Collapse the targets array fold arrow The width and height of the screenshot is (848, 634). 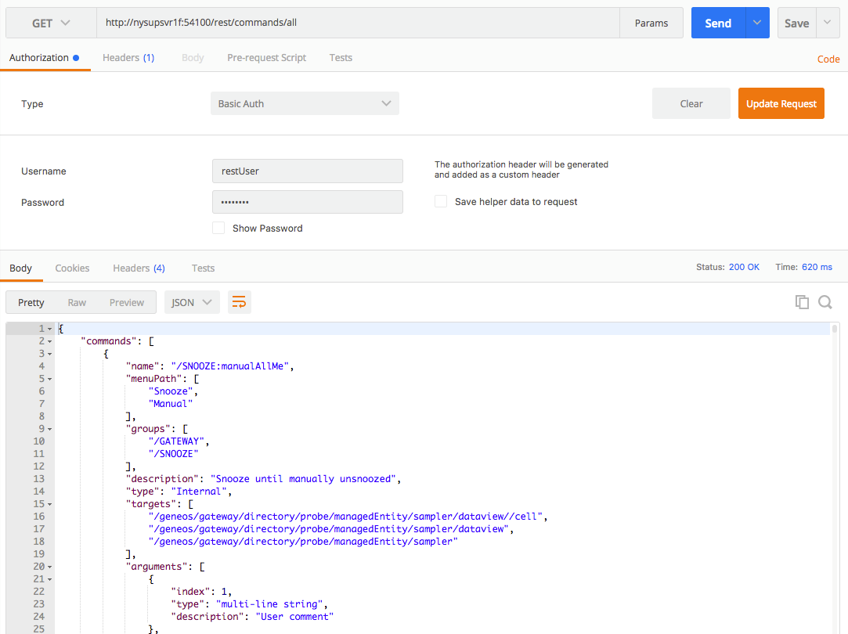coord(49,504)
